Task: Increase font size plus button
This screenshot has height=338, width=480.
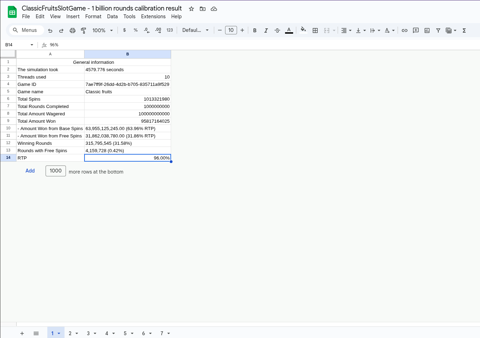Action: [242, 30]
